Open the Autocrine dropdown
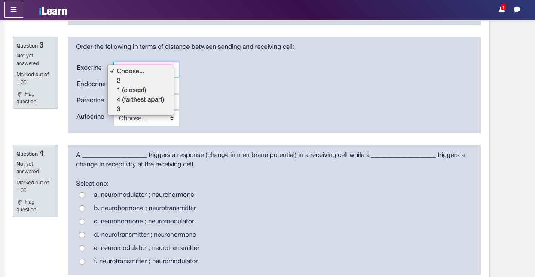The width and height of the screenshot is (535, 277). click(146, 118)
